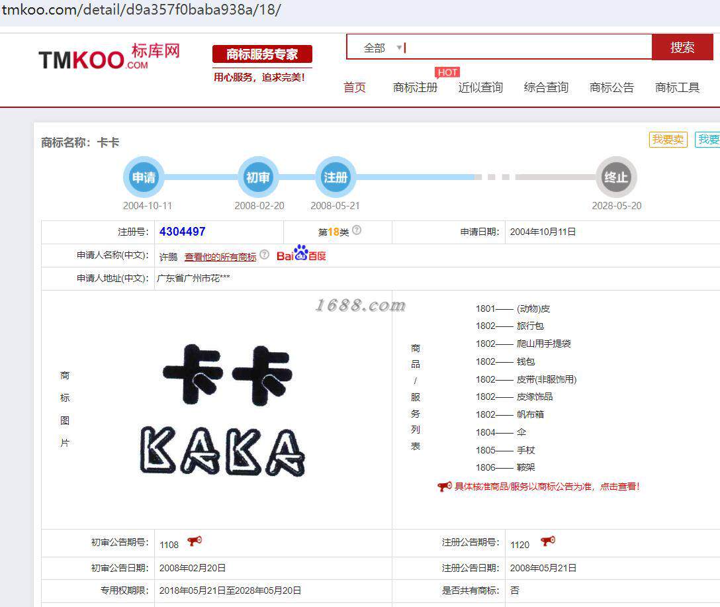This screenshot has height=607, width=720.
Task: Click the TMKOO 标库网 logo
Action: click(109, 57)
